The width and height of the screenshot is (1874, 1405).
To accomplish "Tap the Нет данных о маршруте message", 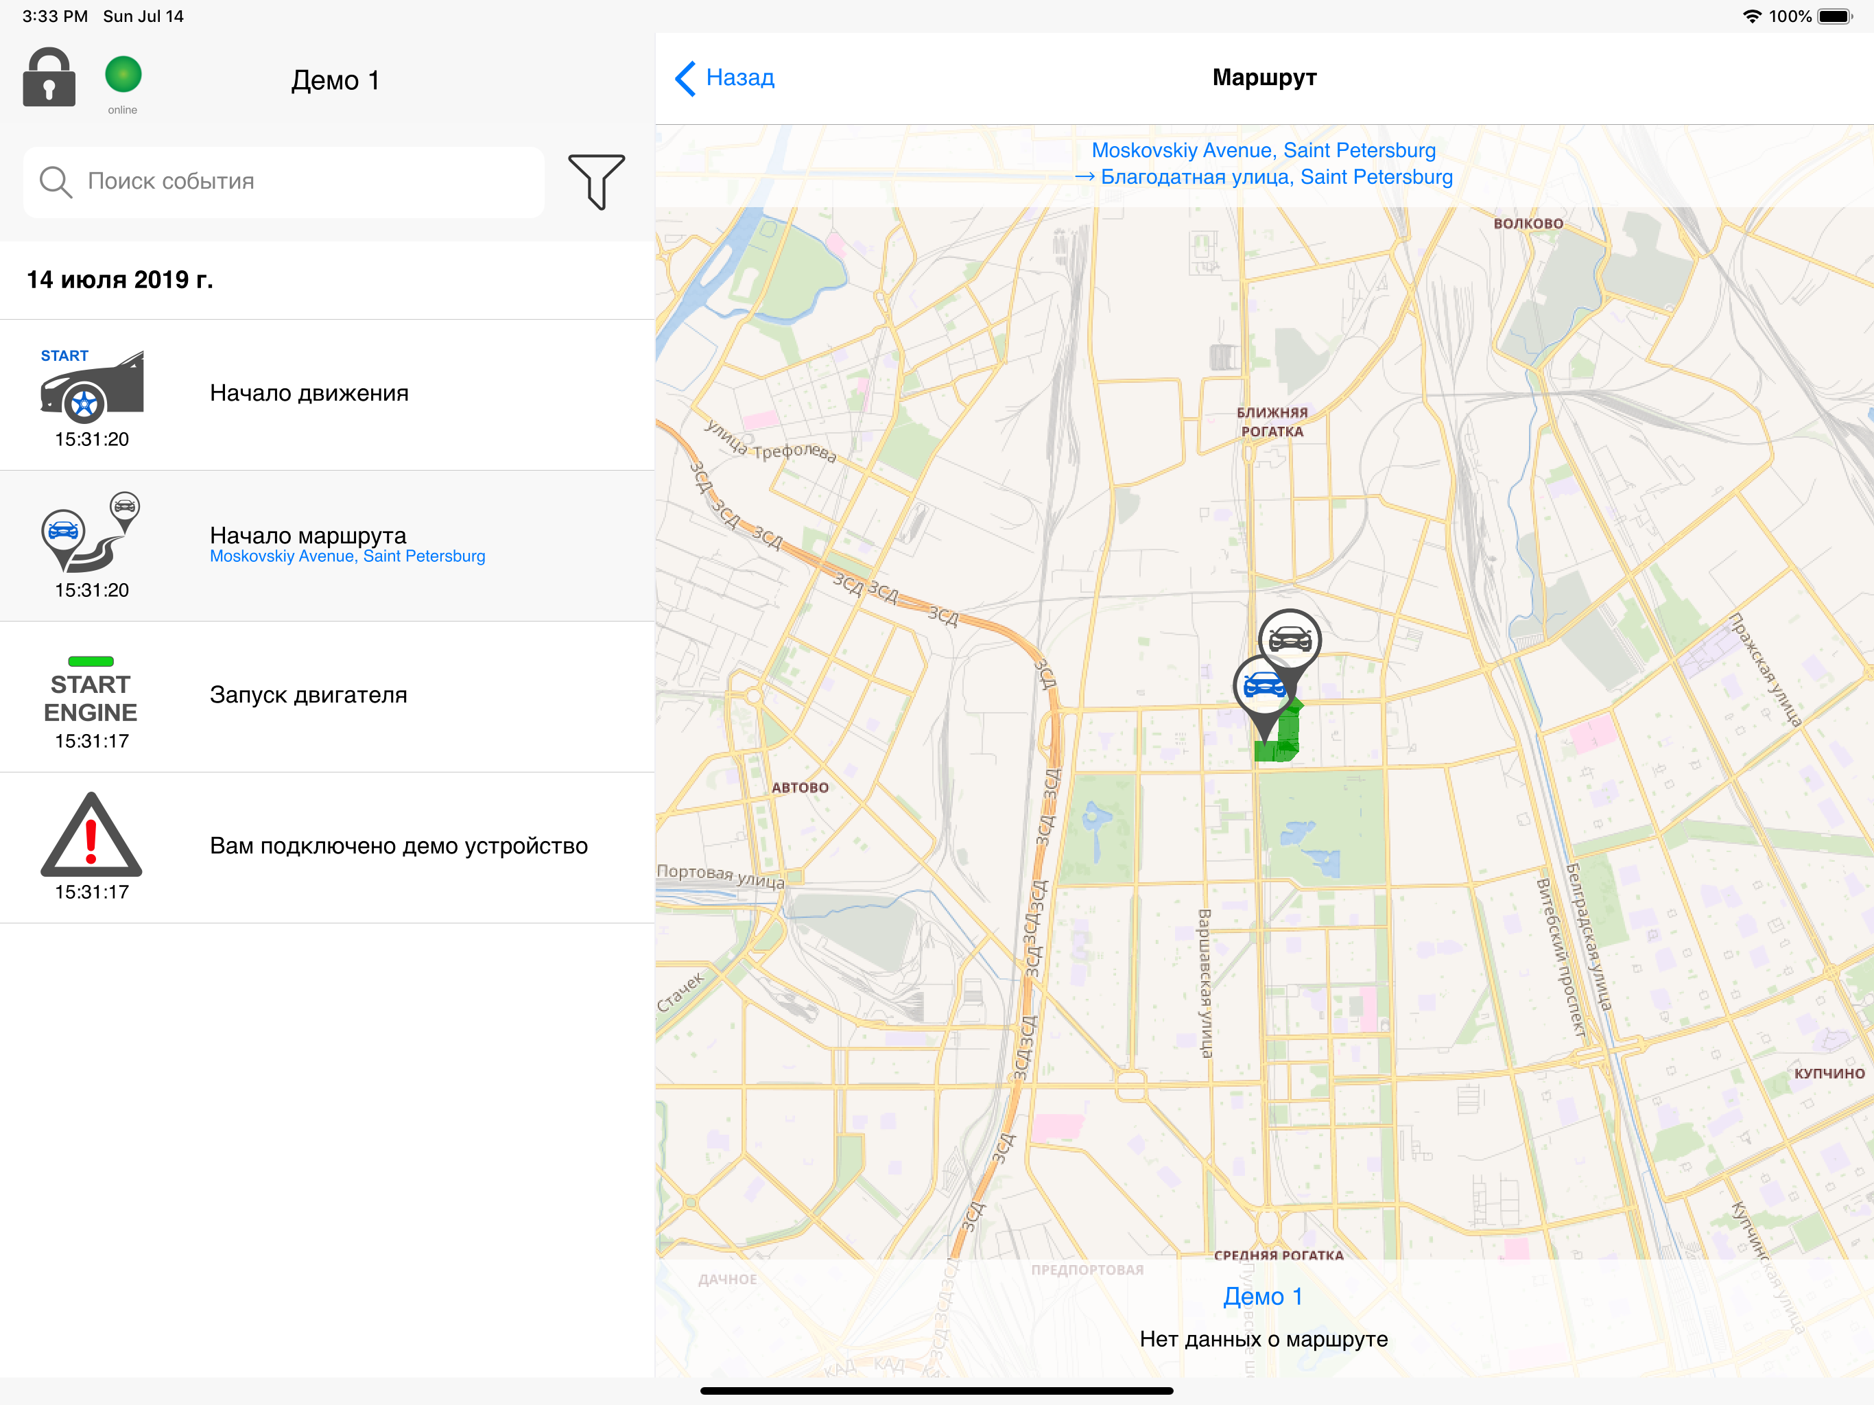I will [x=1264, y=1339].
